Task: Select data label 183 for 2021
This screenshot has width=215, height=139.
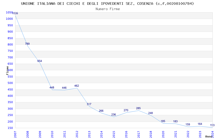Action: [x=175, y=121]
